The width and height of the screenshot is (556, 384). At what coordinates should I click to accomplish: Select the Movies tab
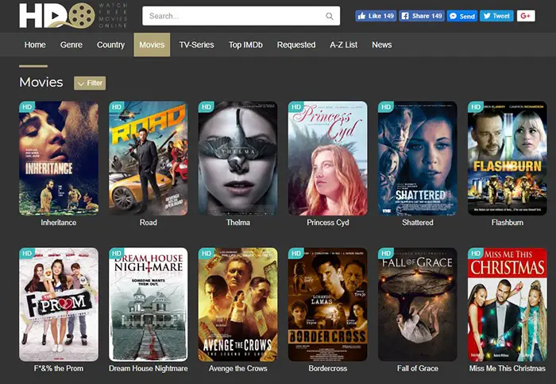click(x=152, y=45)
